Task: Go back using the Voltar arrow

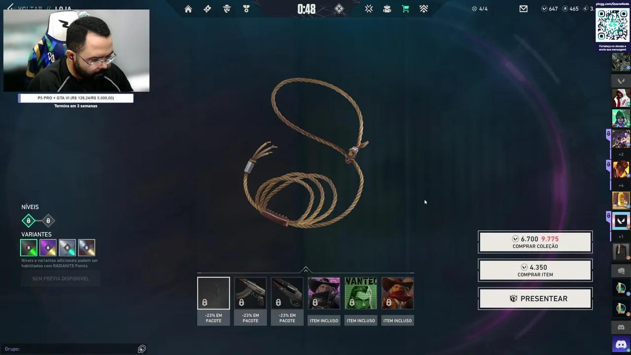Action: [10, 7]
